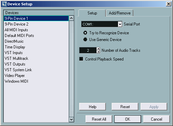Viewport: 173px width, 126px height.
Task: Click the audio tracks number field
Action: click(88, 50)
